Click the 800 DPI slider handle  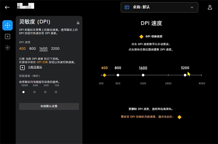(118, 75)
